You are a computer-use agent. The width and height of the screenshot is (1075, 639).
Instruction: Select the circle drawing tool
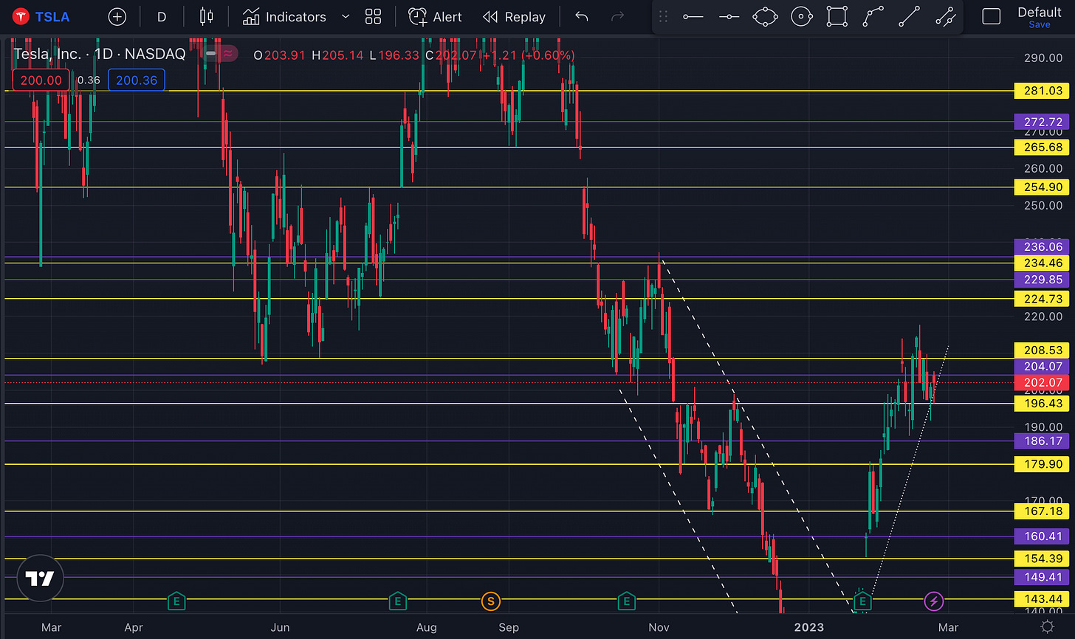coord(802,16)
